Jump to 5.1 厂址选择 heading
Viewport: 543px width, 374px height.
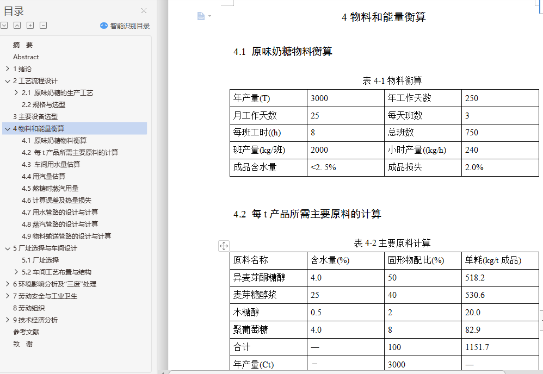(40, 260)
